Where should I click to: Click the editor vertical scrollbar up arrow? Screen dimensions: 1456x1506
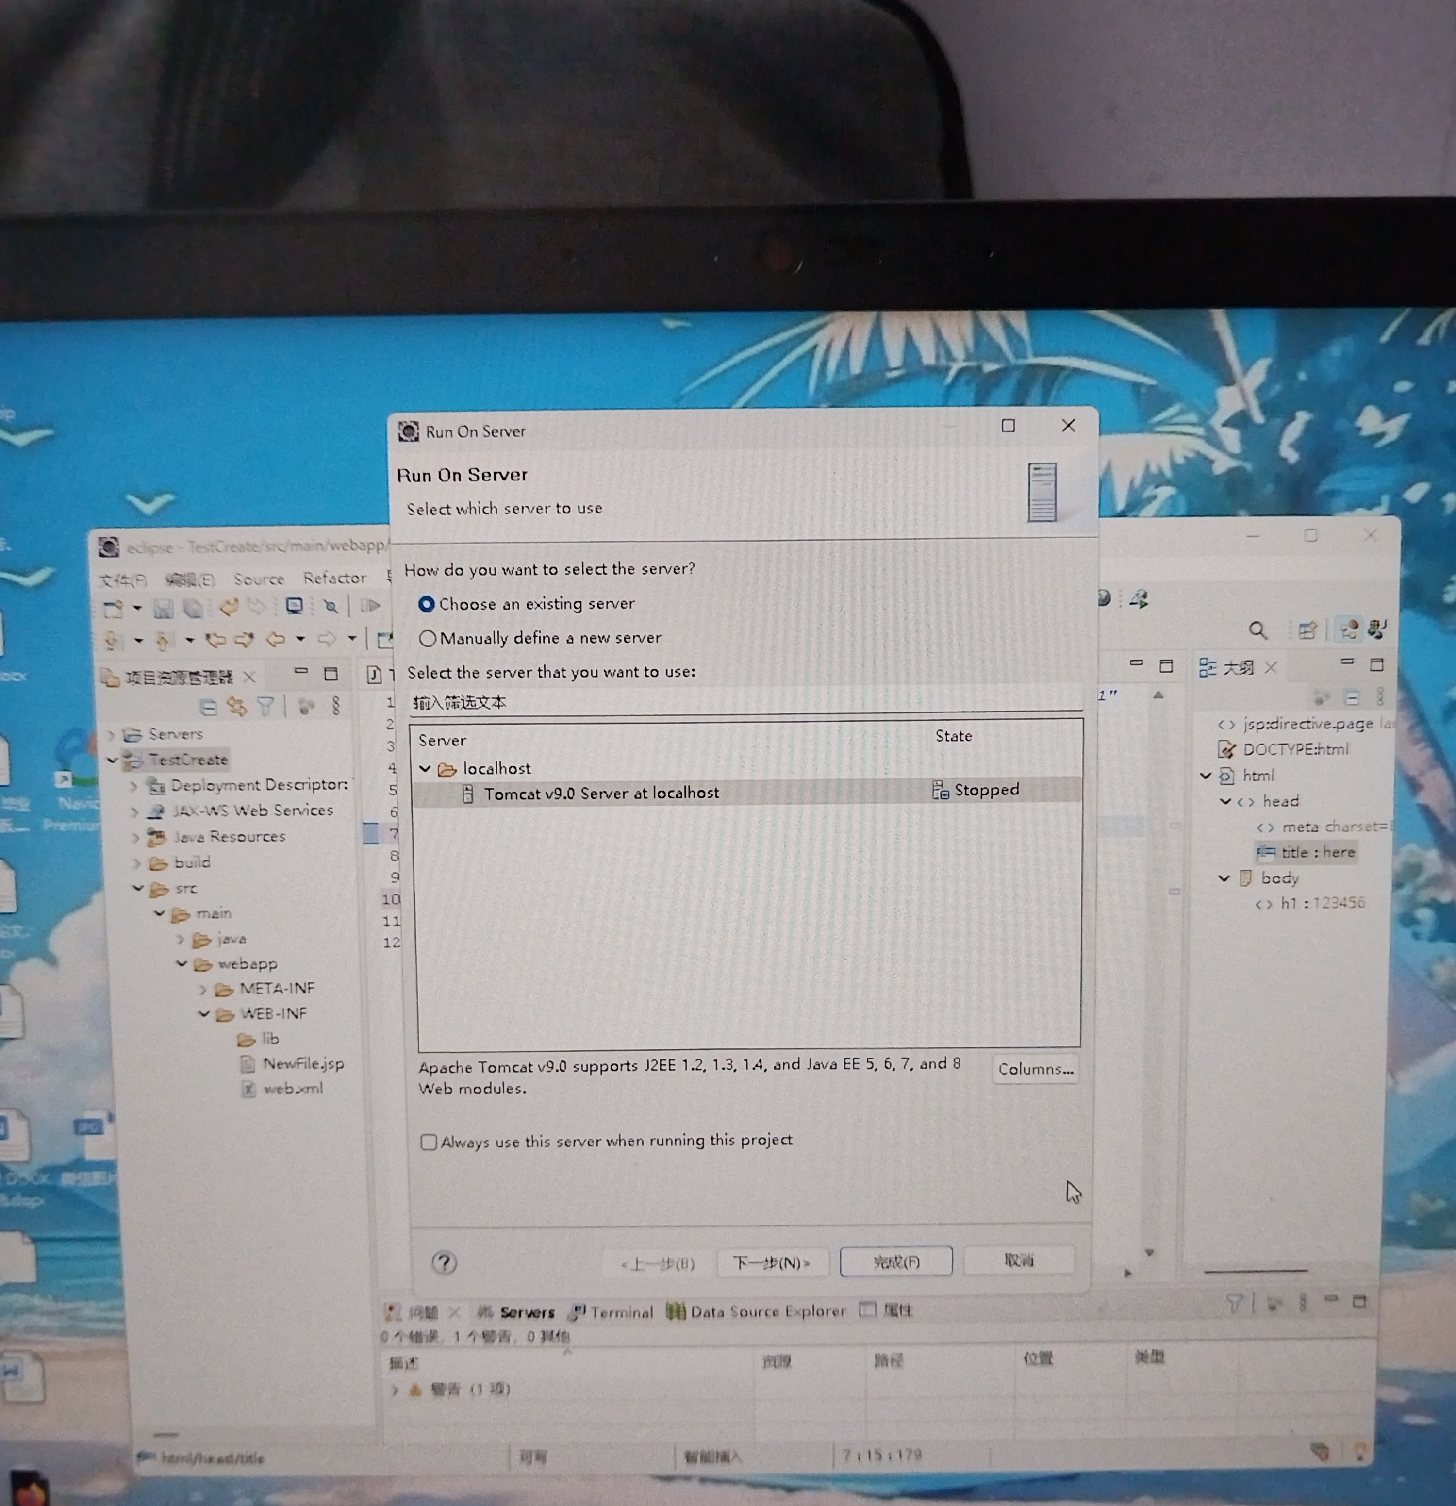(x=1158, y=695)
